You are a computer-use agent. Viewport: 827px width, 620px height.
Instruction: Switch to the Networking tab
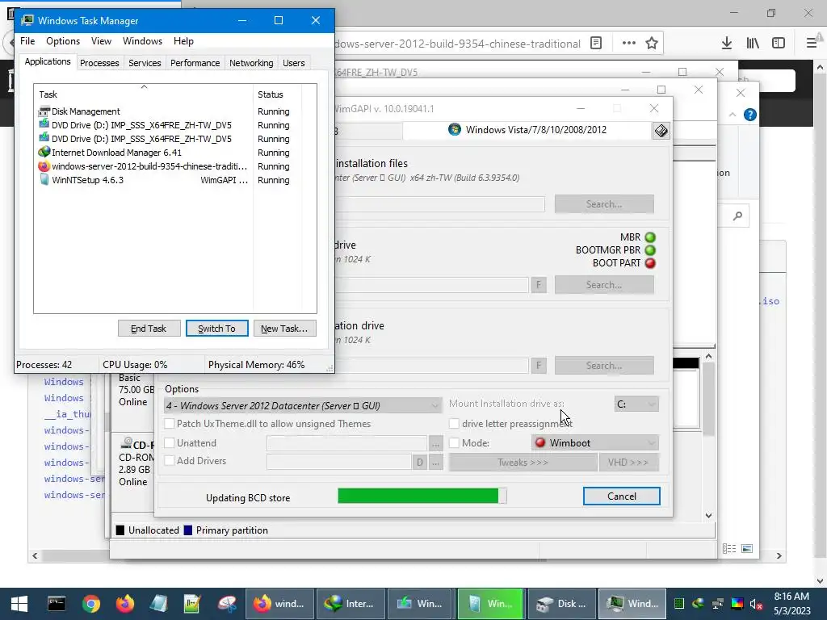pyautogui.click(x=251, y=63)
